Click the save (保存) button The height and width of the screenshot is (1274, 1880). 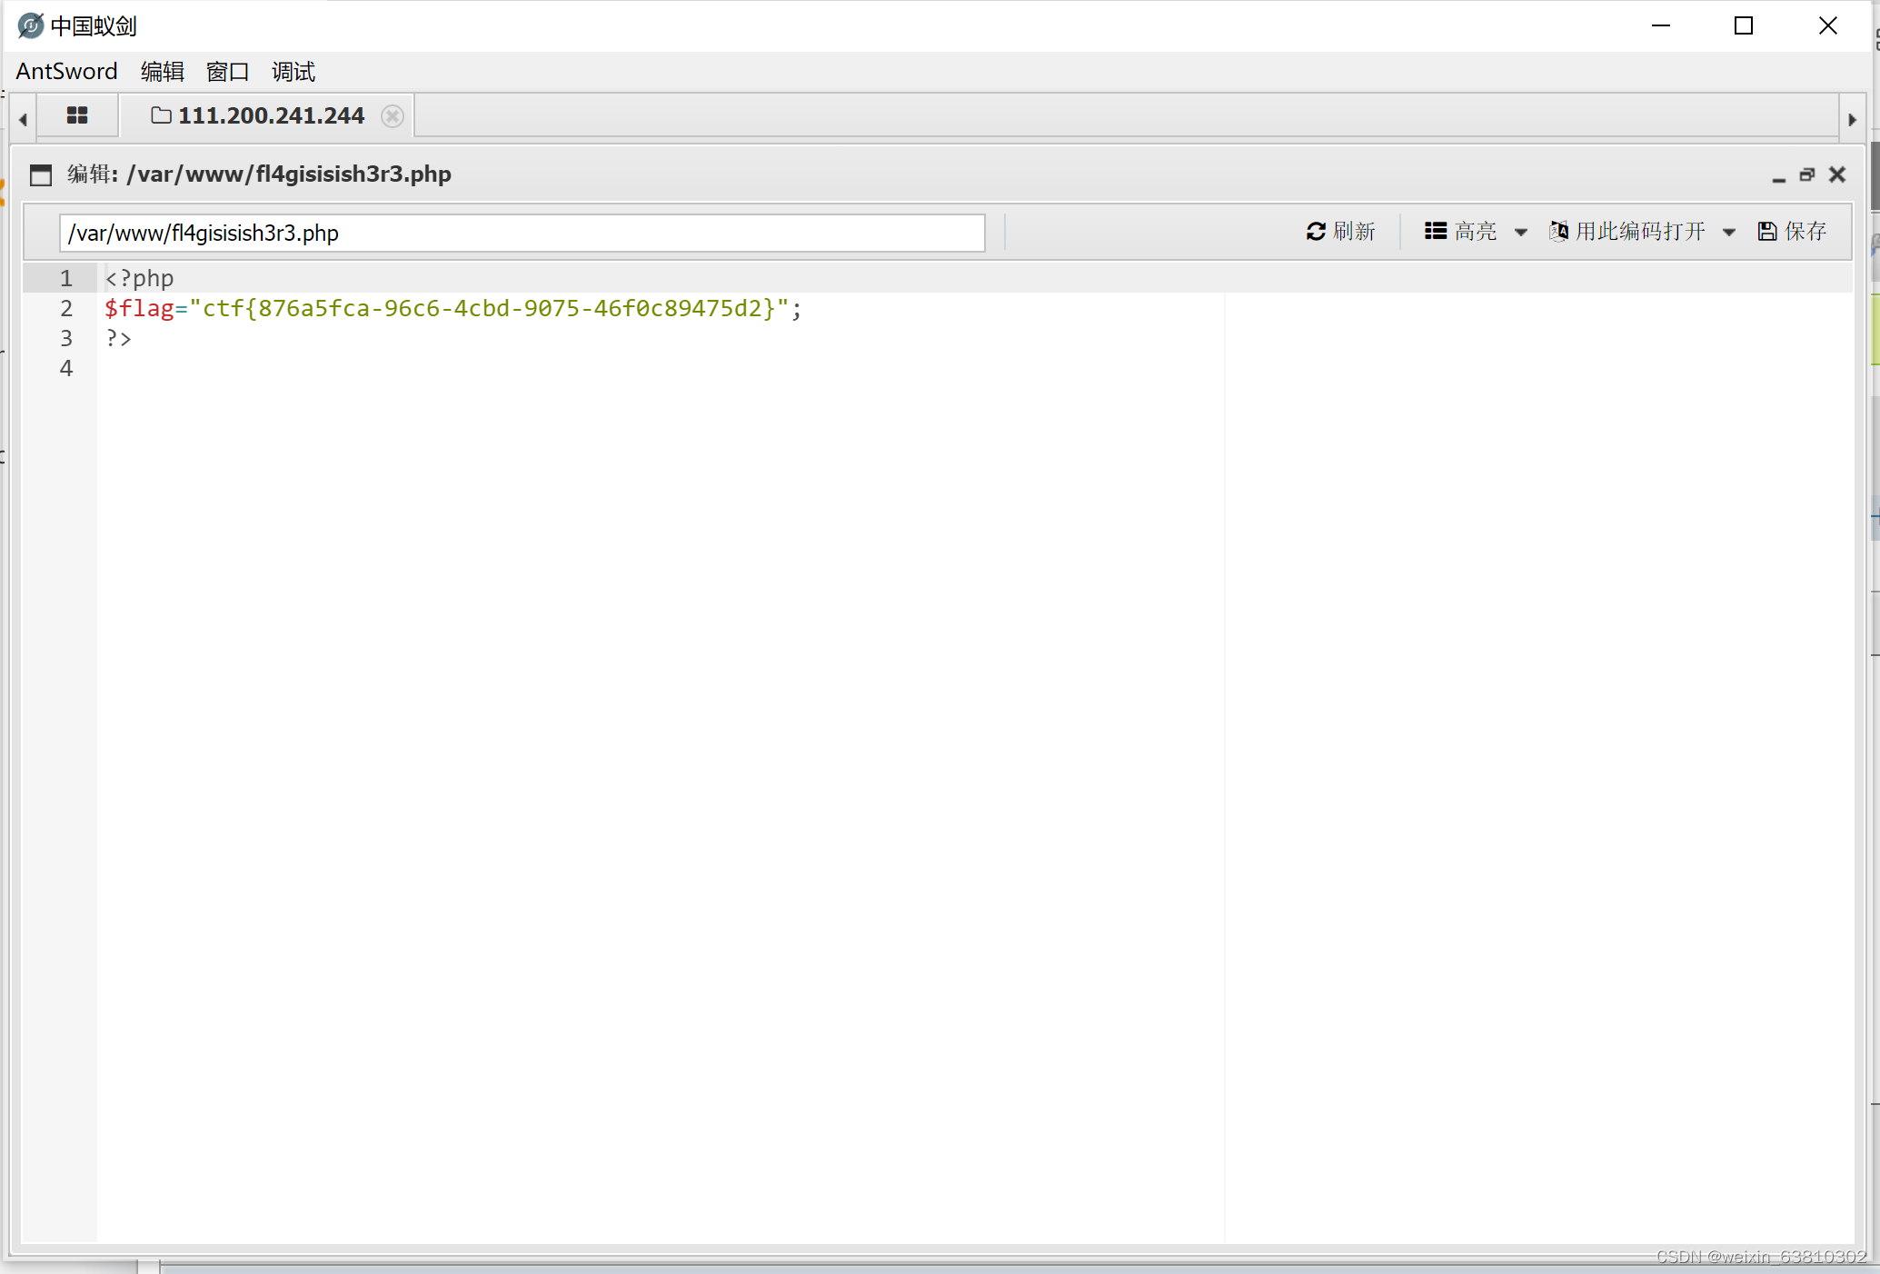pyautogui.click(x=1792, y=232)
